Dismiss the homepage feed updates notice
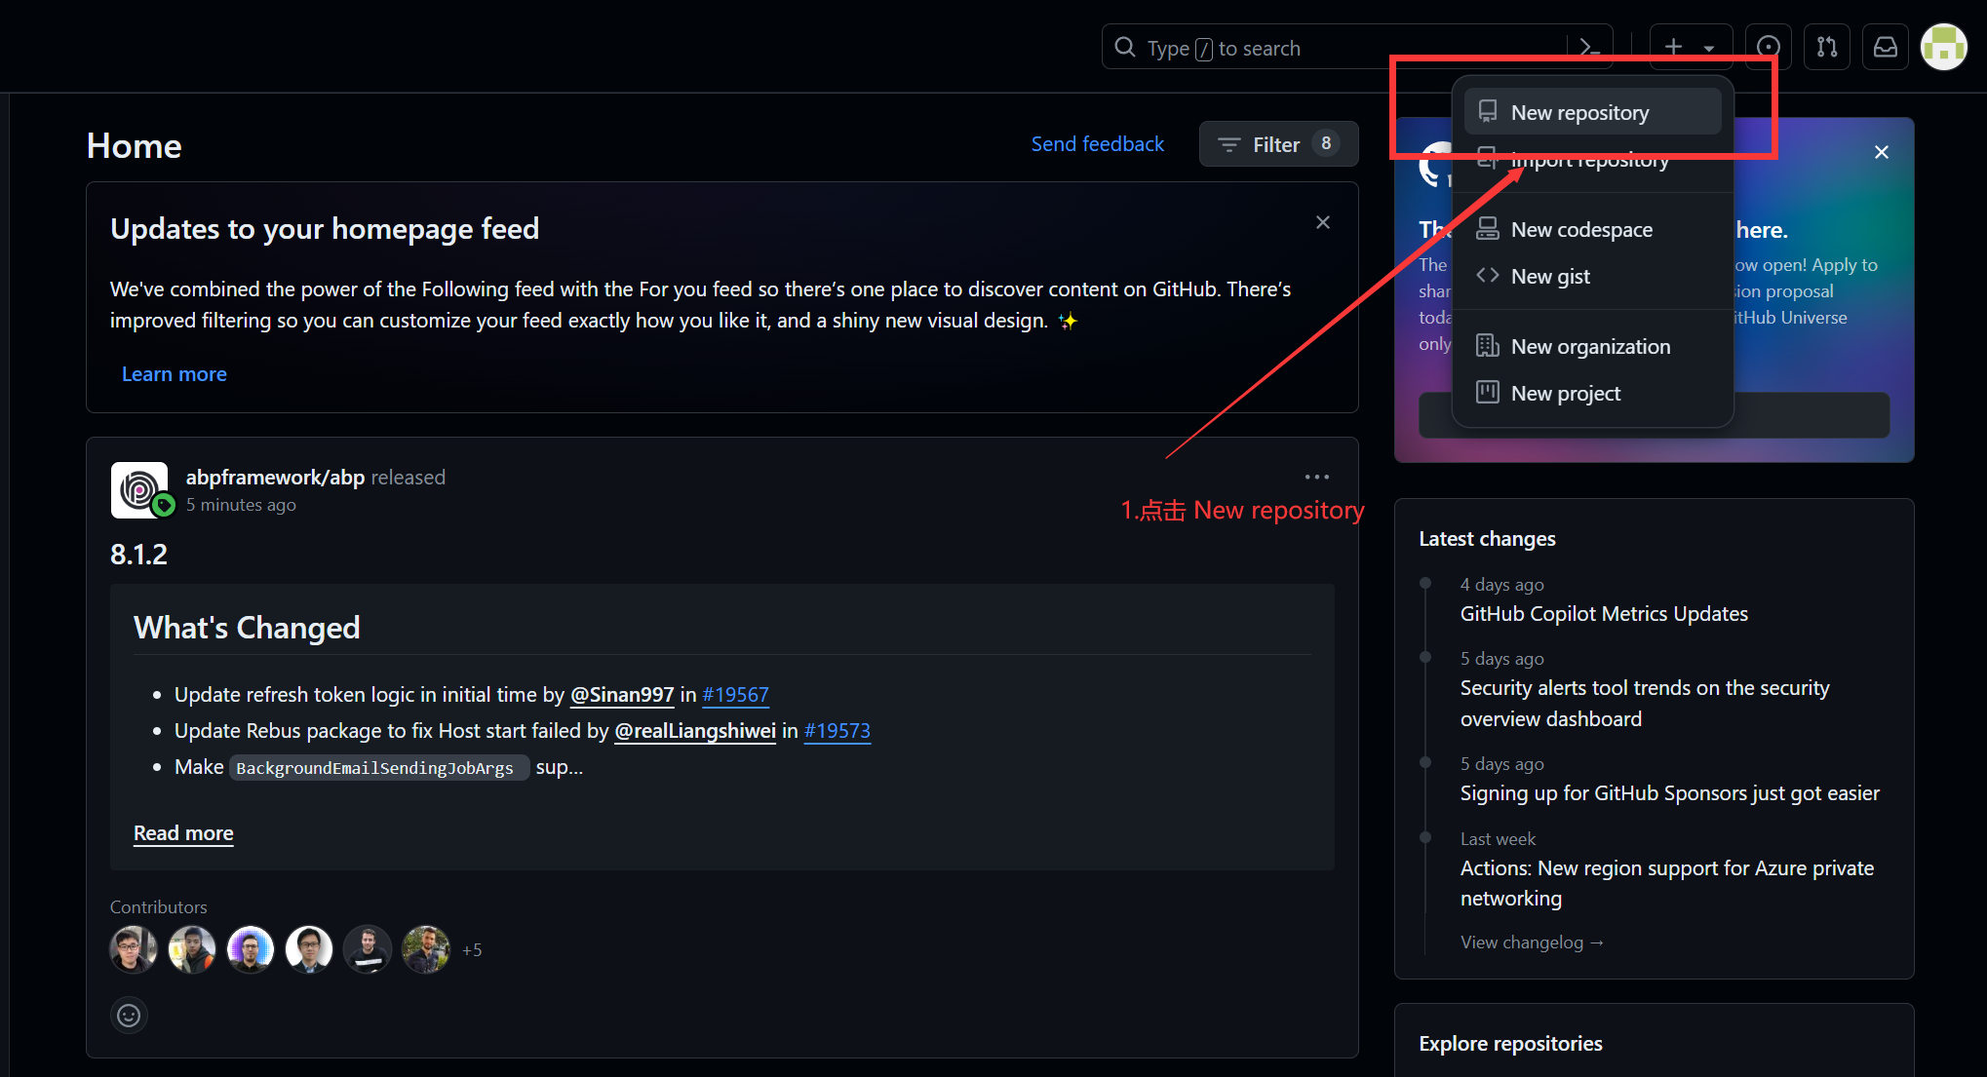Screen dimensions: 1987x1077 pyautogui.click(x=1323, y=222)
